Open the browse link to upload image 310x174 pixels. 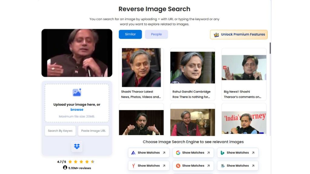click(77, 109)
